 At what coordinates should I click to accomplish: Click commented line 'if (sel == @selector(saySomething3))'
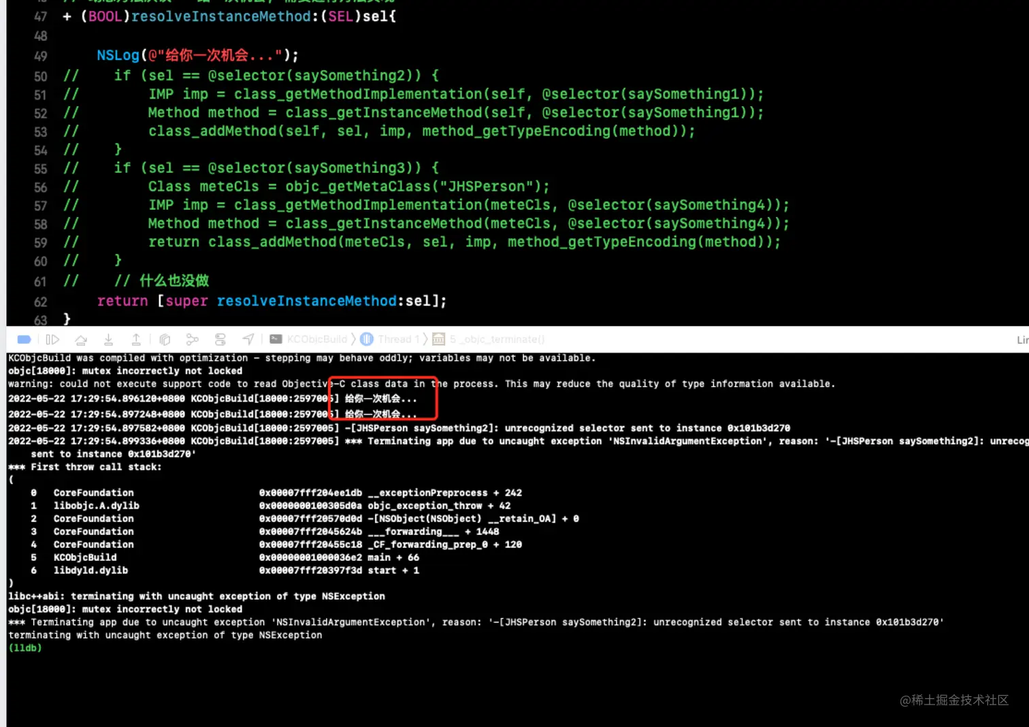(x=276, y=167)
